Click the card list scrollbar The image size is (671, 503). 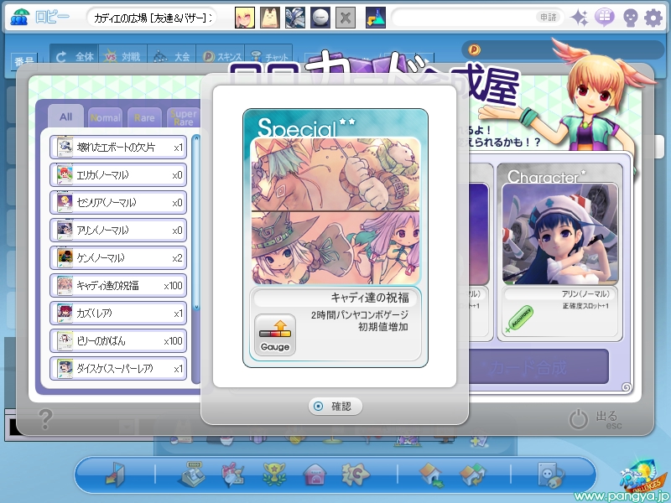196,222
